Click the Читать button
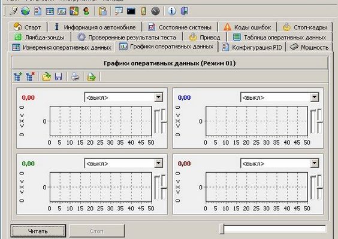 (x=38, y=231)
